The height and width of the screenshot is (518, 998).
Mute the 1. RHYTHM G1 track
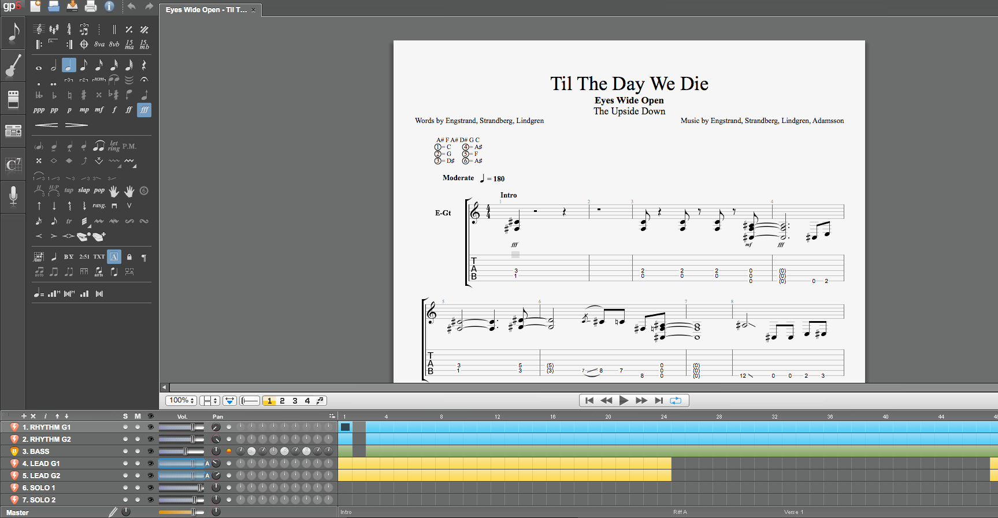[x=138, y=427]
